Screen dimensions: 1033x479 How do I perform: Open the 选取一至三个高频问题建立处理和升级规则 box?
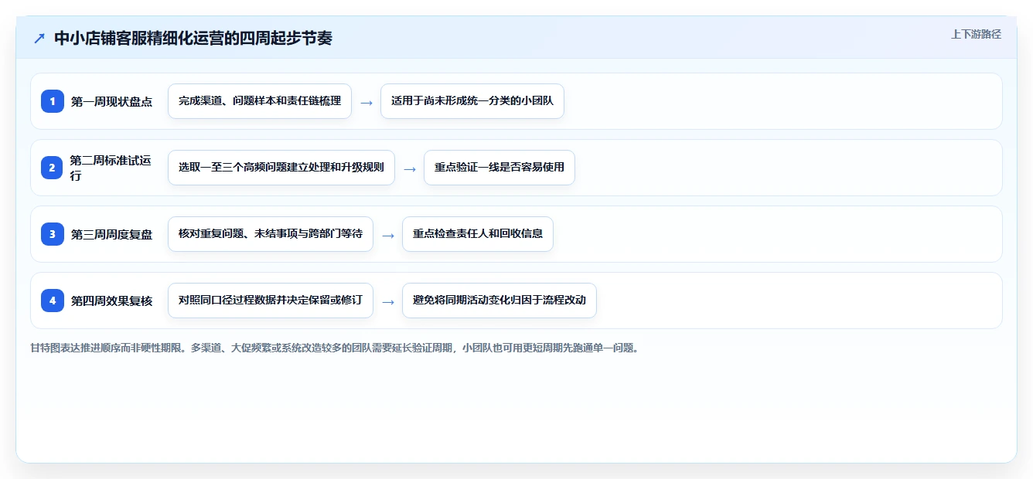click(281, 168)
